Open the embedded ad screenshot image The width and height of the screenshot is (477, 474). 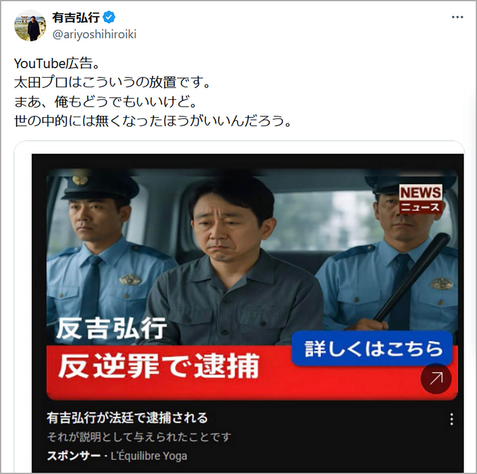(x=248, y=313)
